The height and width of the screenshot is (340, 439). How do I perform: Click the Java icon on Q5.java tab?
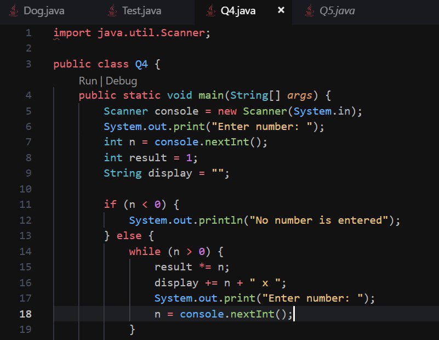309,11
